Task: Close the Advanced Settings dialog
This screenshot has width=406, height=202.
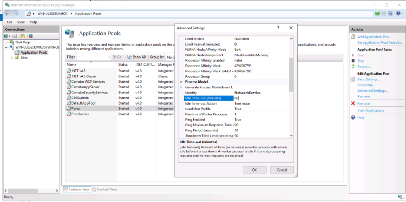Action: coord(291,28)
